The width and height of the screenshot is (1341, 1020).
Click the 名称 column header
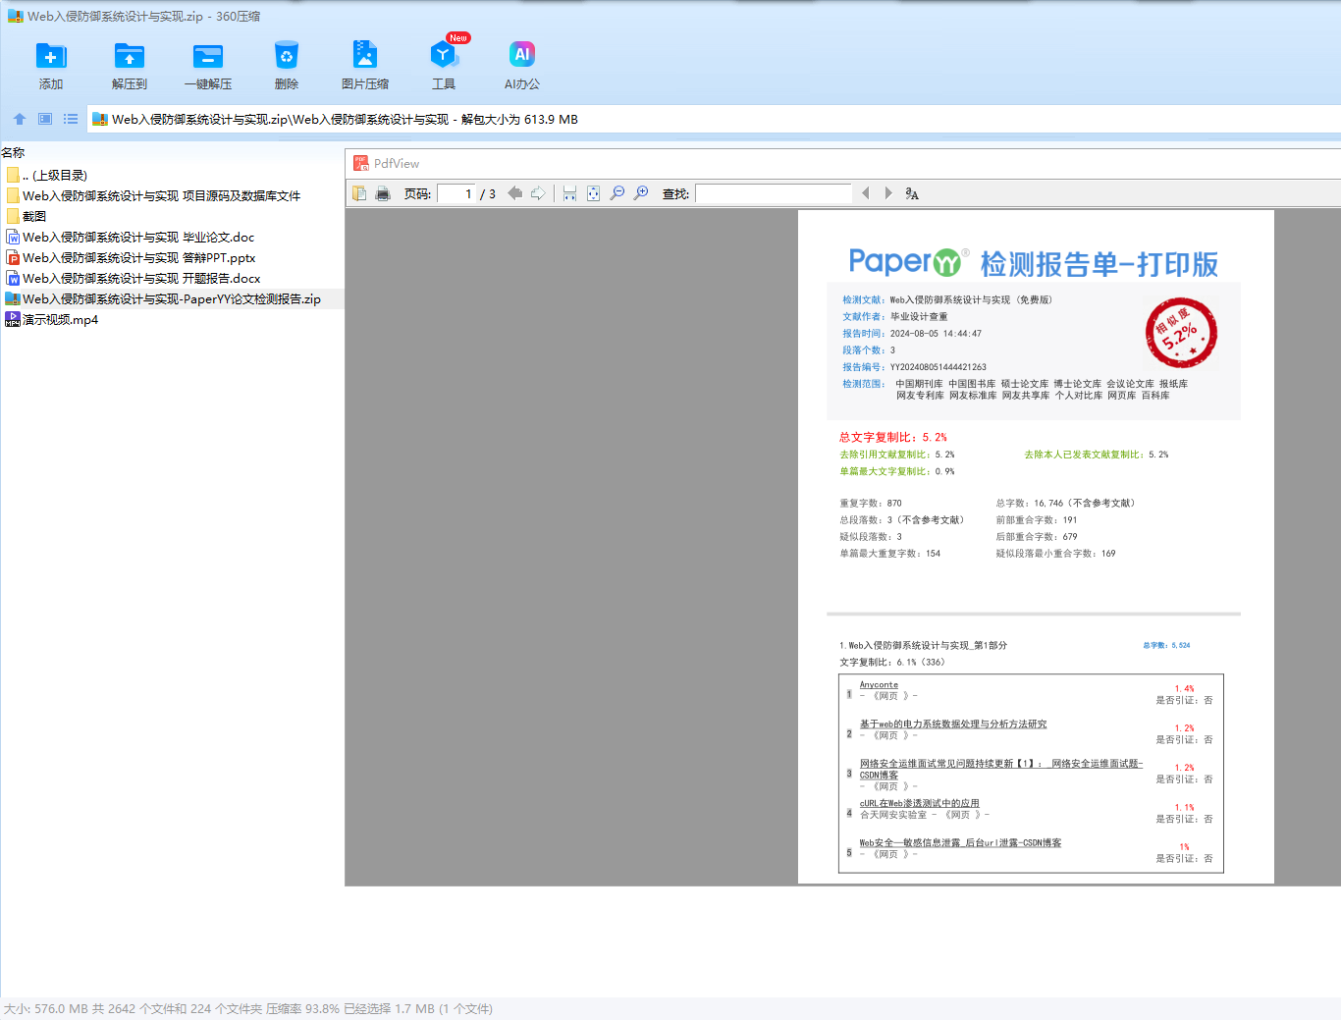coord(13,152)
